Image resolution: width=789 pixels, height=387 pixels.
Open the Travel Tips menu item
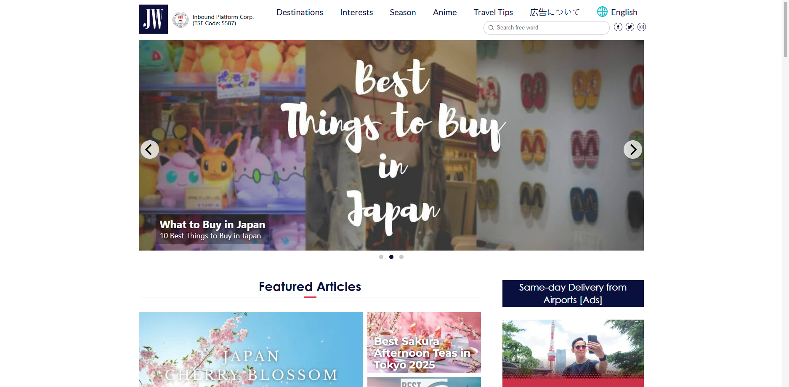(493, 12)
